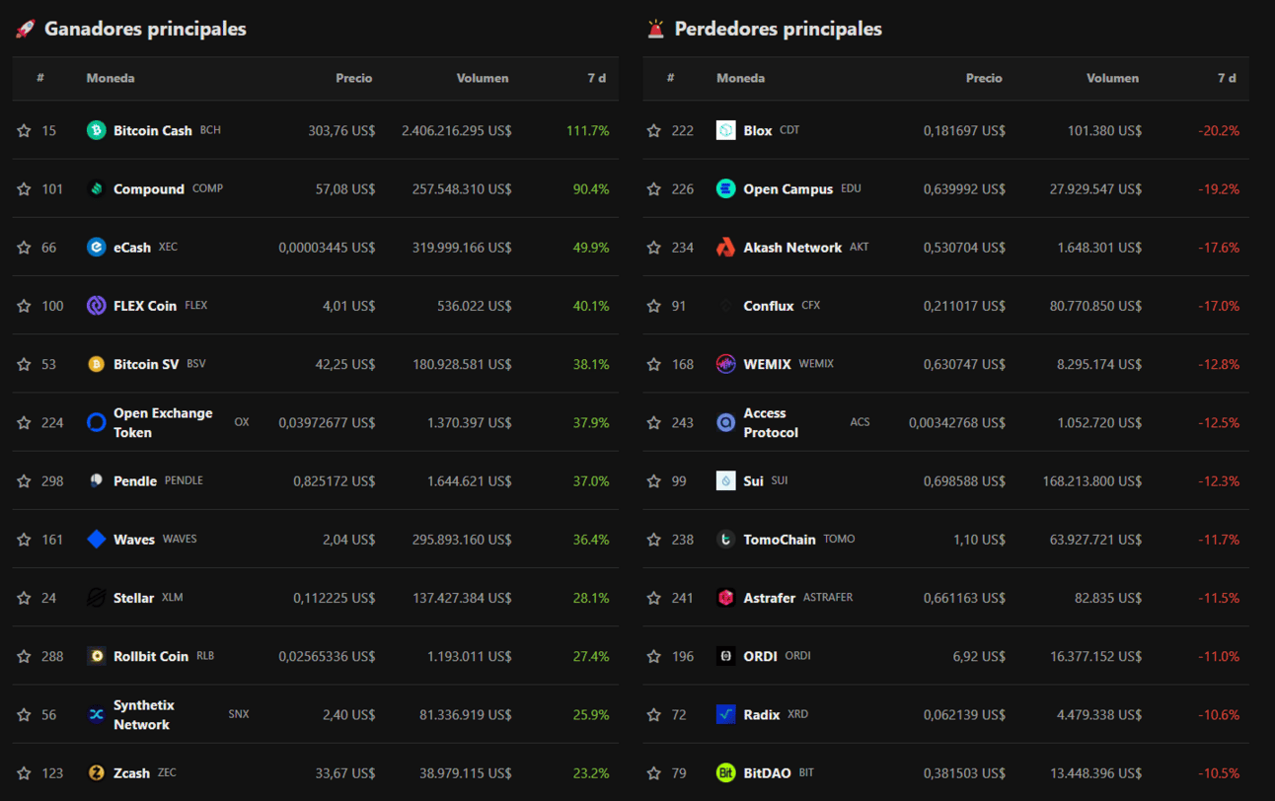This screenshot has height=801, width=1275.
Task: Sort gainers by the 7 d column
Action: 597,78
